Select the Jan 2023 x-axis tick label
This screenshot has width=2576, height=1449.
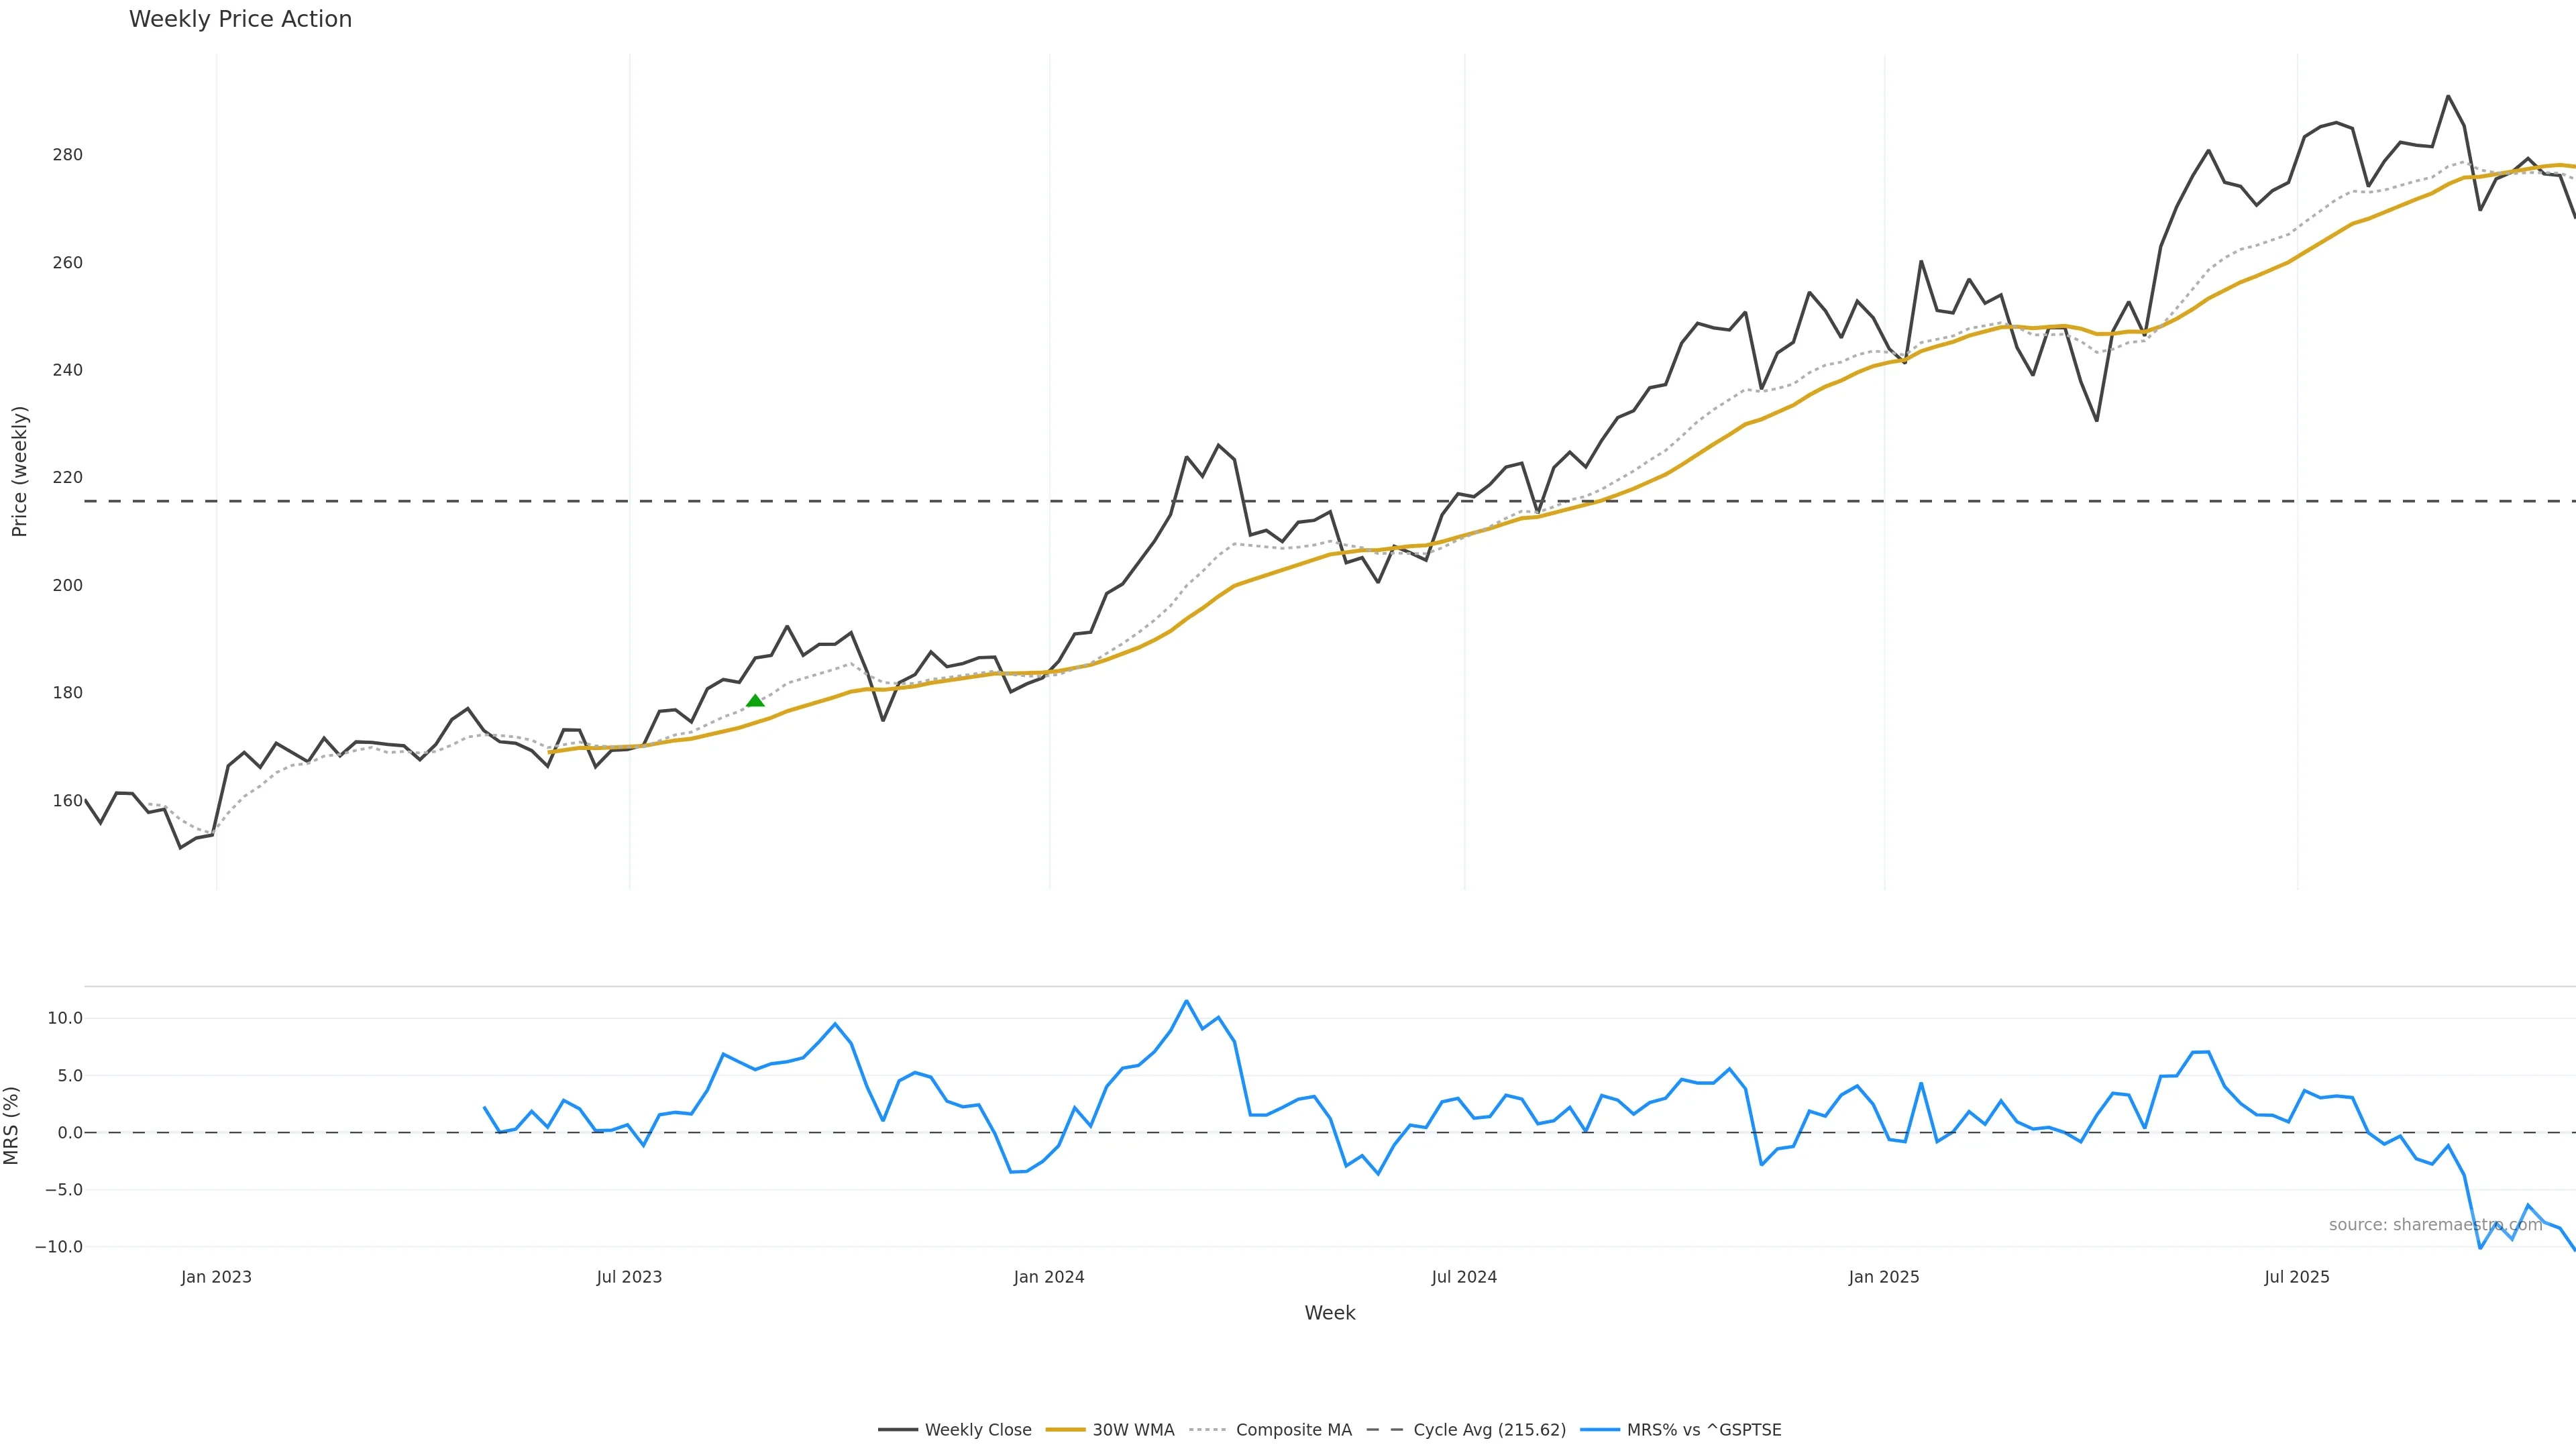coord(216,1277)
